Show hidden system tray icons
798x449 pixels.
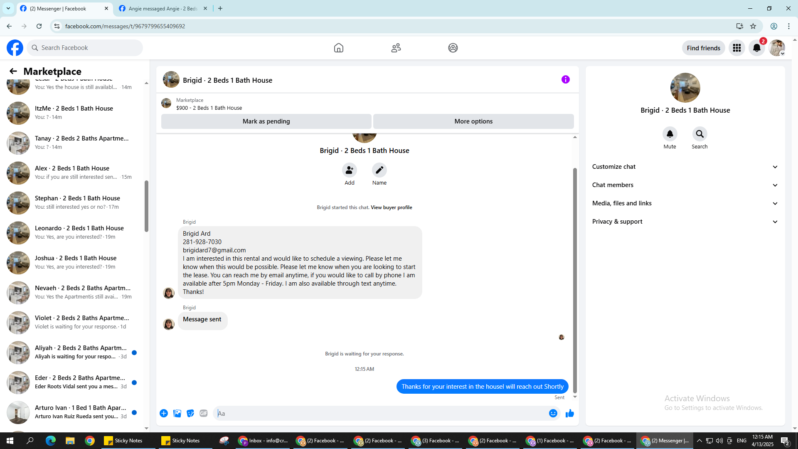[699, 441]
